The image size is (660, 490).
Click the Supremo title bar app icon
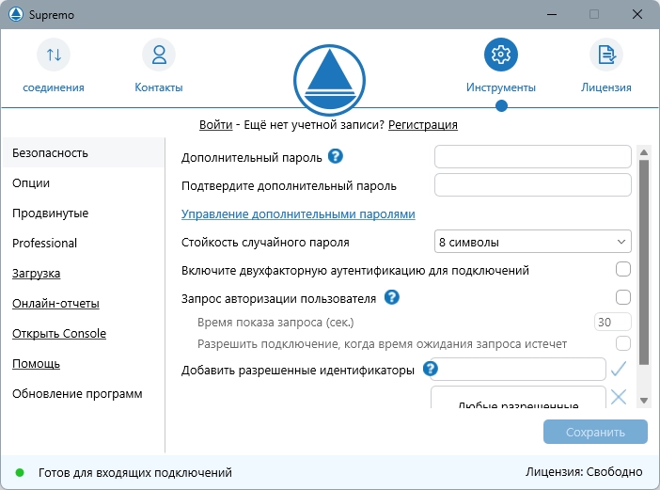pyautogui.click(x=16, y=14)
